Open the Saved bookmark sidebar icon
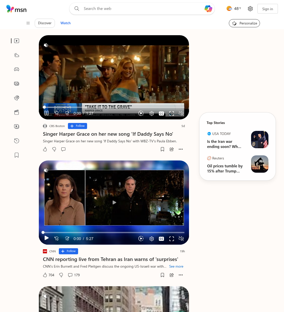This screenshot has width=284, height=312. (17, 155)
